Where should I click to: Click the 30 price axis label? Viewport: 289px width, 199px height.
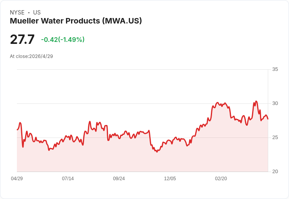[x=275, y=103]
